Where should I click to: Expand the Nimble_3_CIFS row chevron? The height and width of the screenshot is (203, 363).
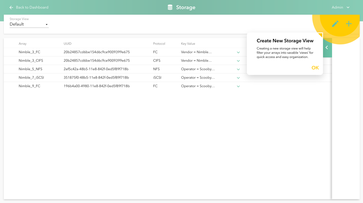pos(238,61)
